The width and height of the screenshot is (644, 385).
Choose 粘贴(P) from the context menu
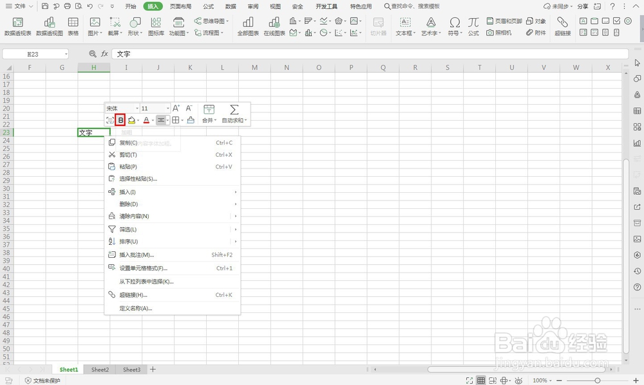tap(173, 166)
